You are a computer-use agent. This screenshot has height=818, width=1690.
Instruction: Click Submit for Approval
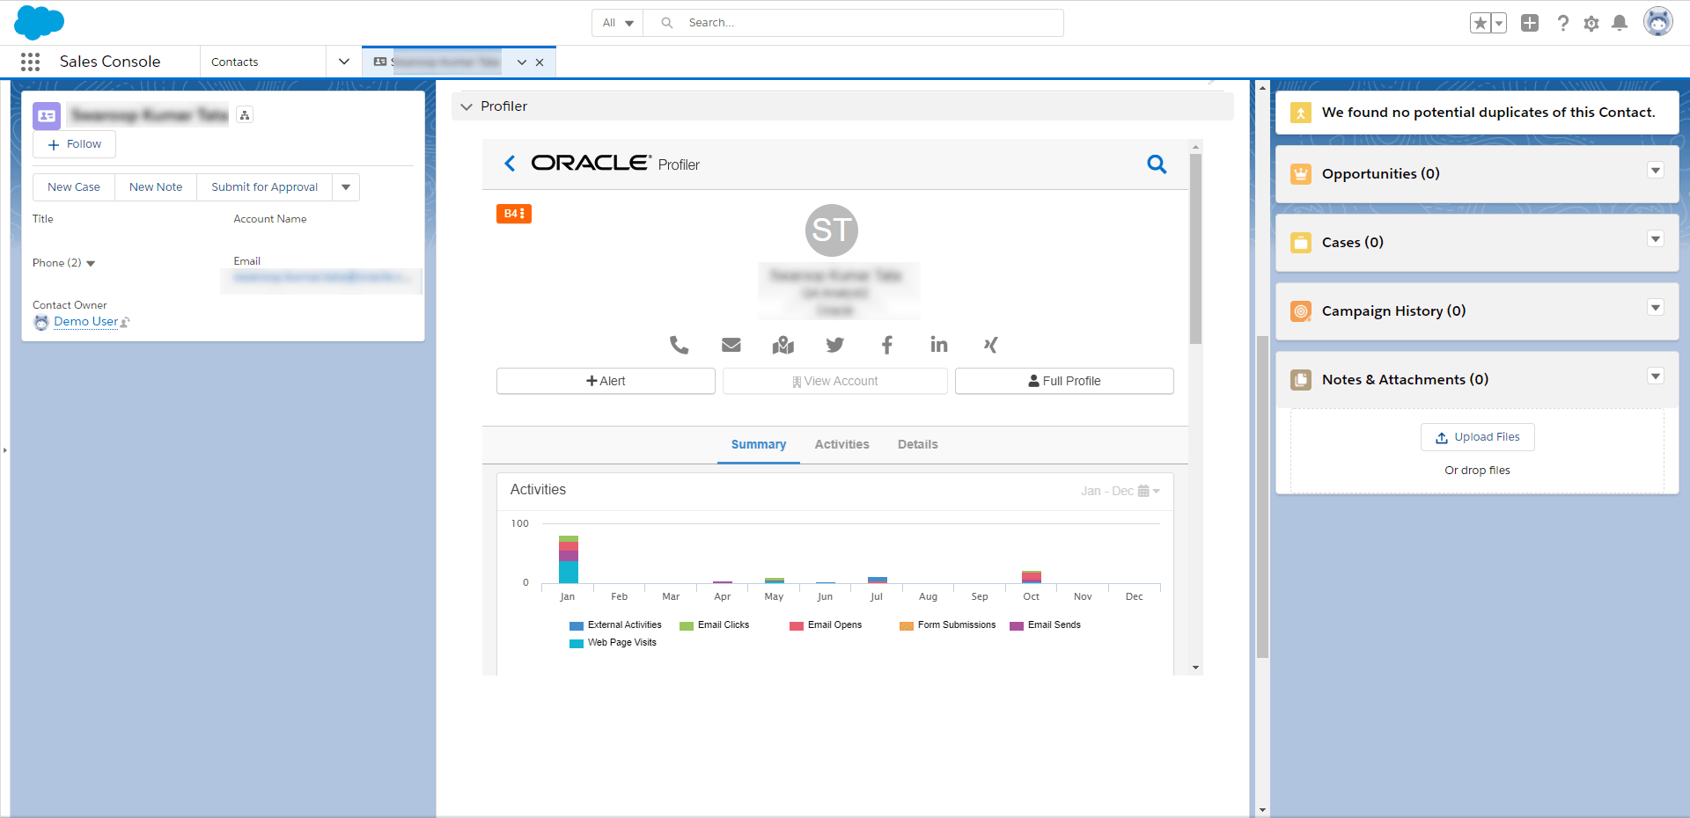[264, 187]
